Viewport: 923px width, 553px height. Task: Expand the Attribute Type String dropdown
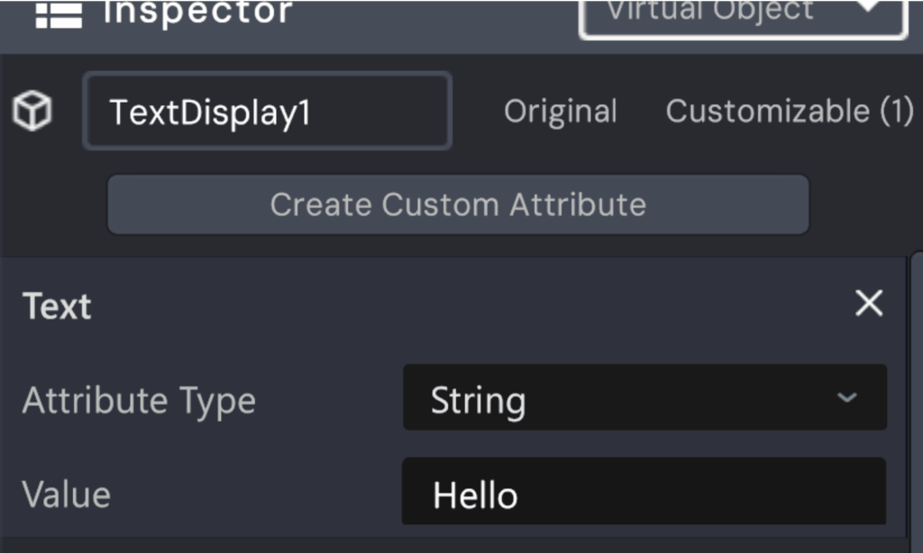(644, 398)
